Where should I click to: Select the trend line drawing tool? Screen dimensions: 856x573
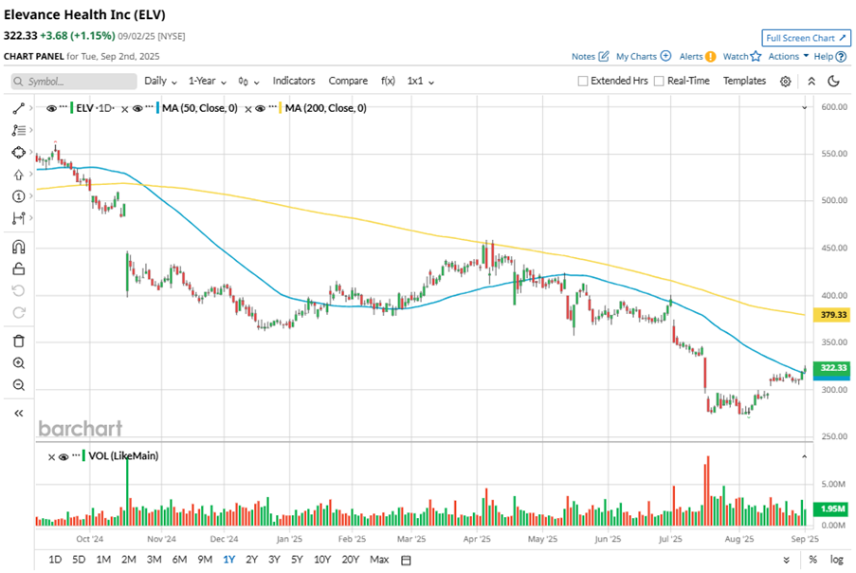(19, 109)
